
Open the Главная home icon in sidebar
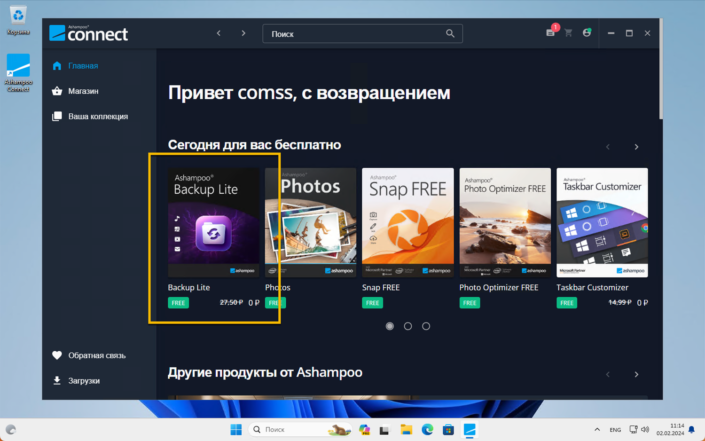(57, 66)
